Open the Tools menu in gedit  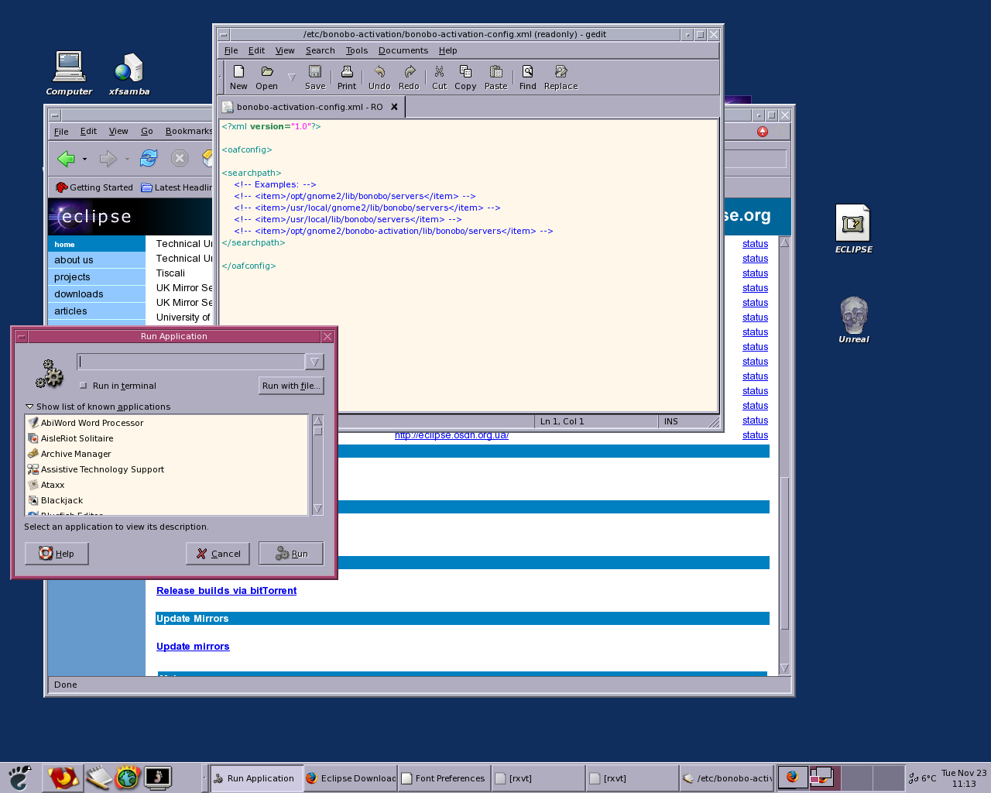pyautogui.click(x=356, y=50)
